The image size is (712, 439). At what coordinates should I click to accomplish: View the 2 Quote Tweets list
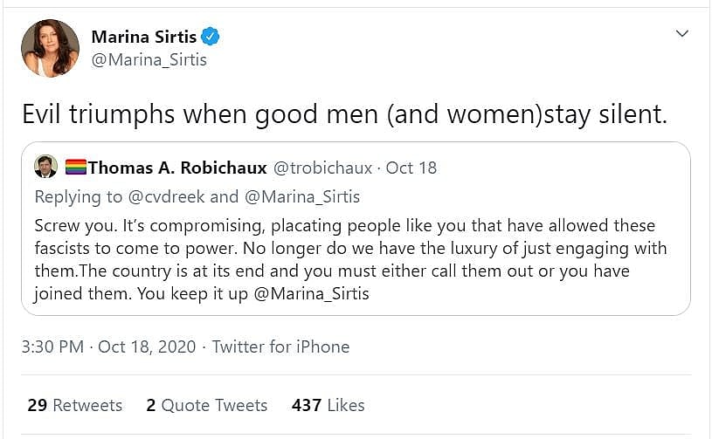click(x=206, y=405)
